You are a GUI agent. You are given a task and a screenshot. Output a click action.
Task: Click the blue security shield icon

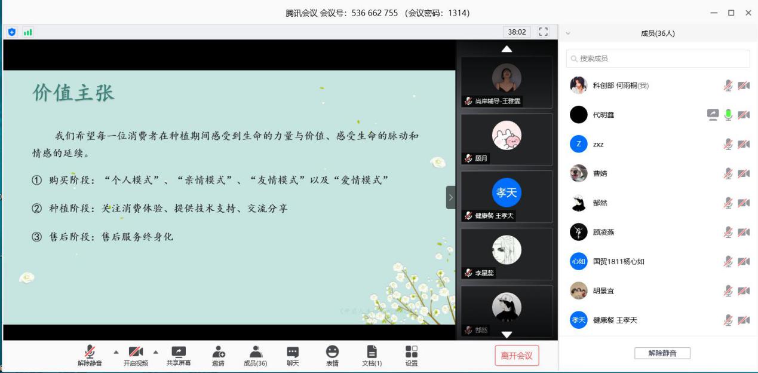pyautogui.click(x=12, y=32)
